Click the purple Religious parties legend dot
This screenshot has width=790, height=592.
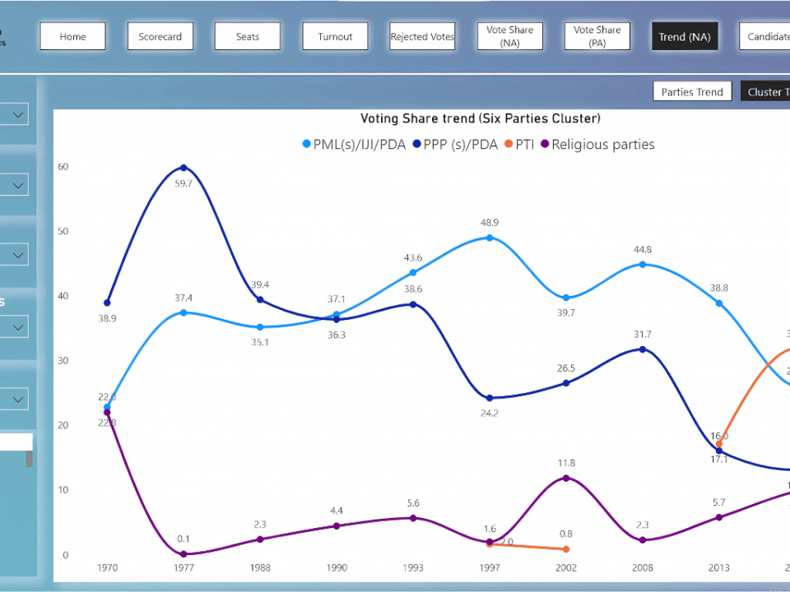(545, 144)
